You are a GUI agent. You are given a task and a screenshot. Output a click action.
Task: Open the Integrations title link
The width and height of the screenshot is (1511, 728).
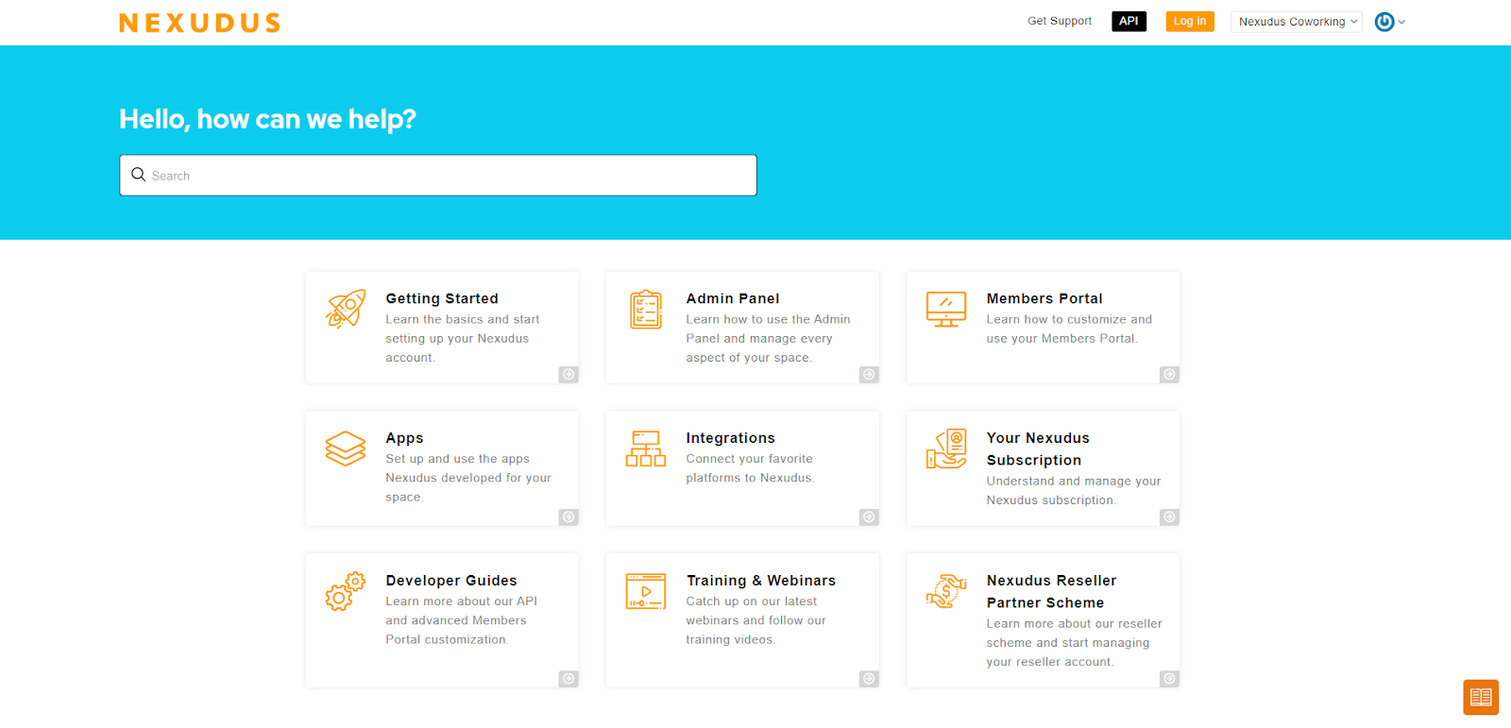731,438
